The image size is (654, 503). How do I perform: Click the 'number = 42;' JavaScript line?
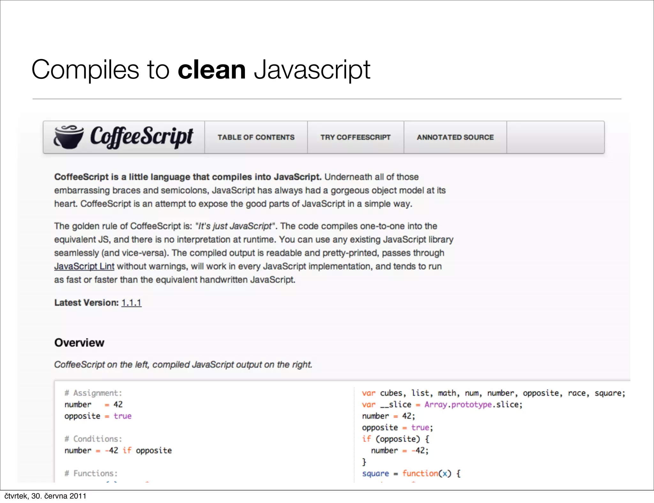[389, 416]
